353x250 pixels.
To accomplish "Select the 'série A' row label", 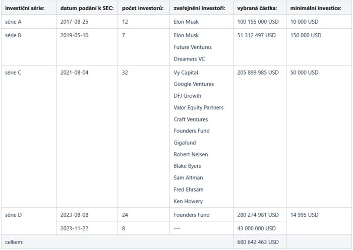I will [13, 22].
